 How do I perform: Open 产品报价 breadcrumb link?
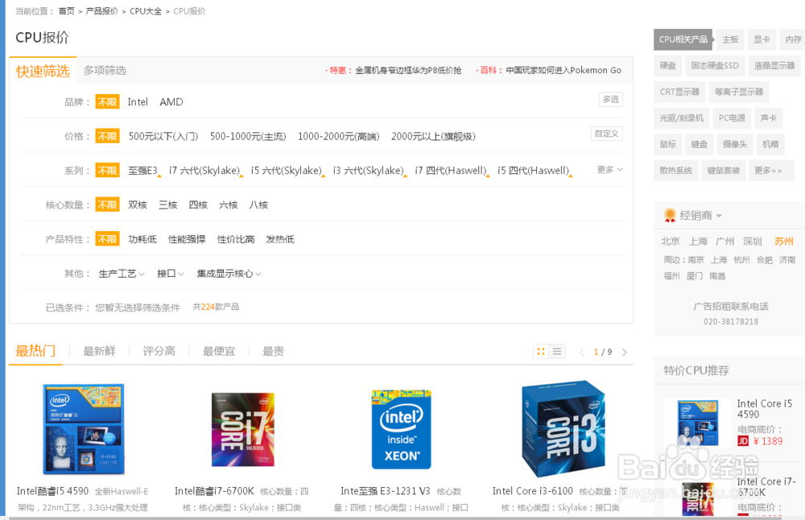(101, 11)
